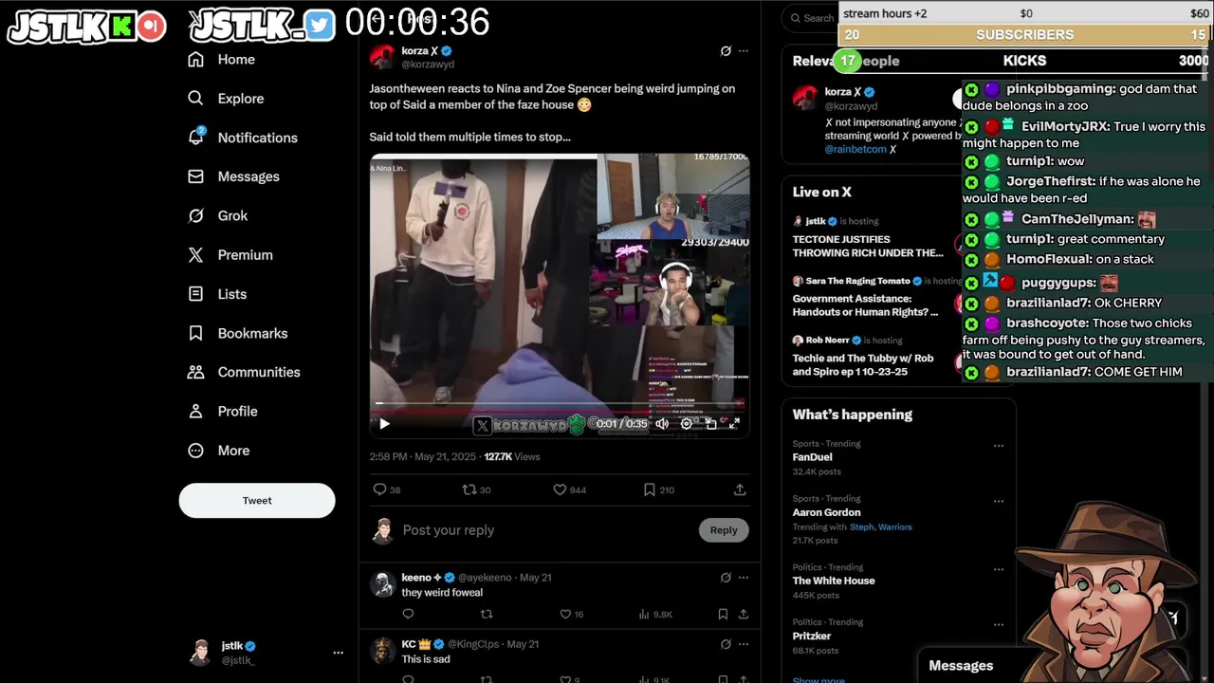Click the Search box

(812, 17)
